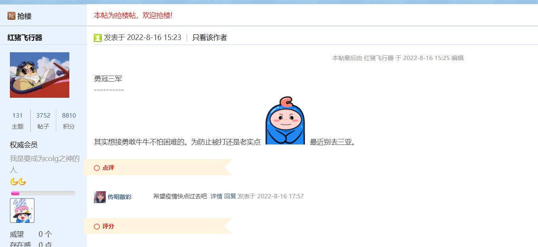View the 8810 积分 count
This screenshot has width=538, height=247.
(69, 121)
